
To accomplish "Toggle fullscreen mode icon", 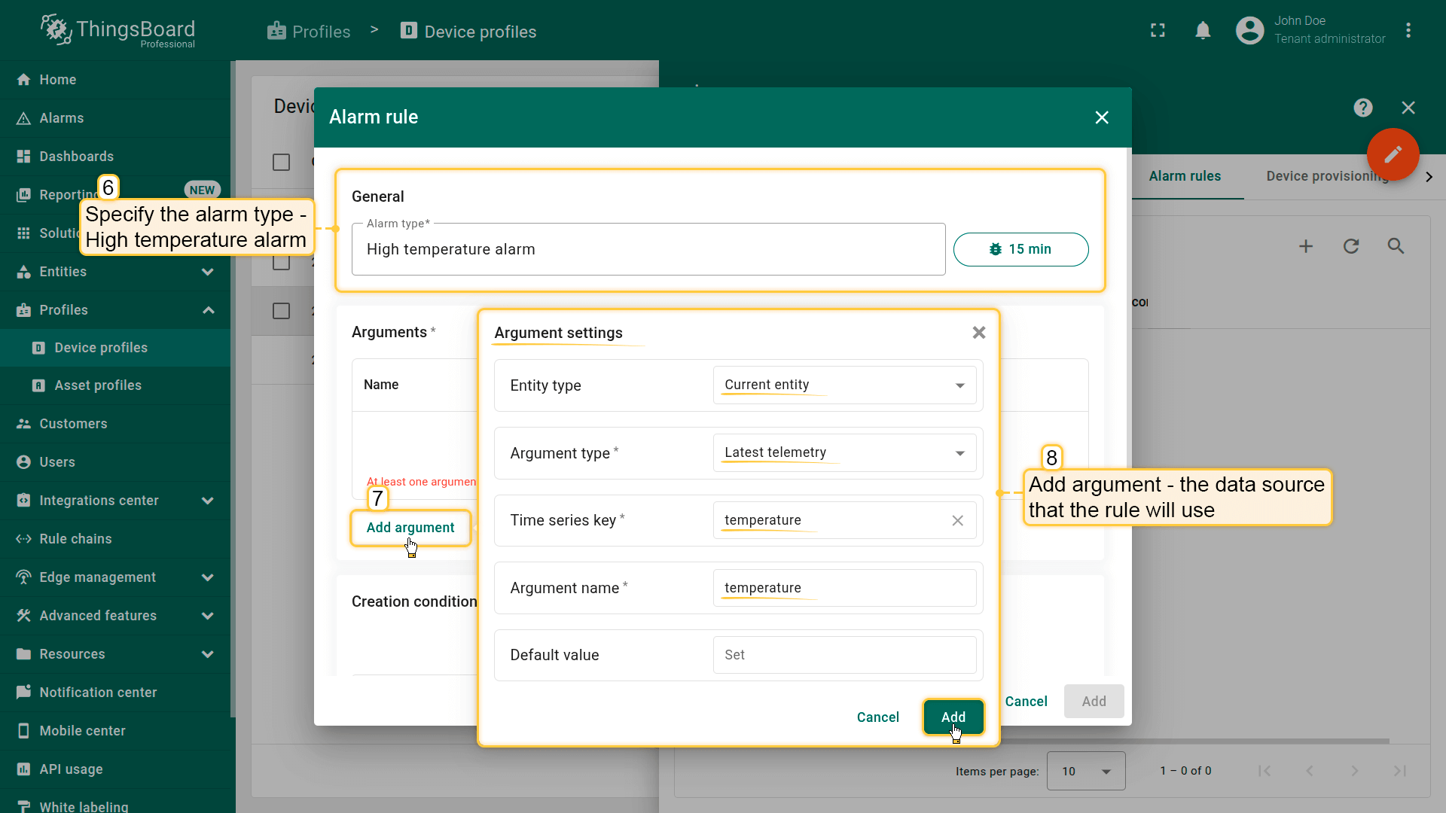I will [1158, 31].
